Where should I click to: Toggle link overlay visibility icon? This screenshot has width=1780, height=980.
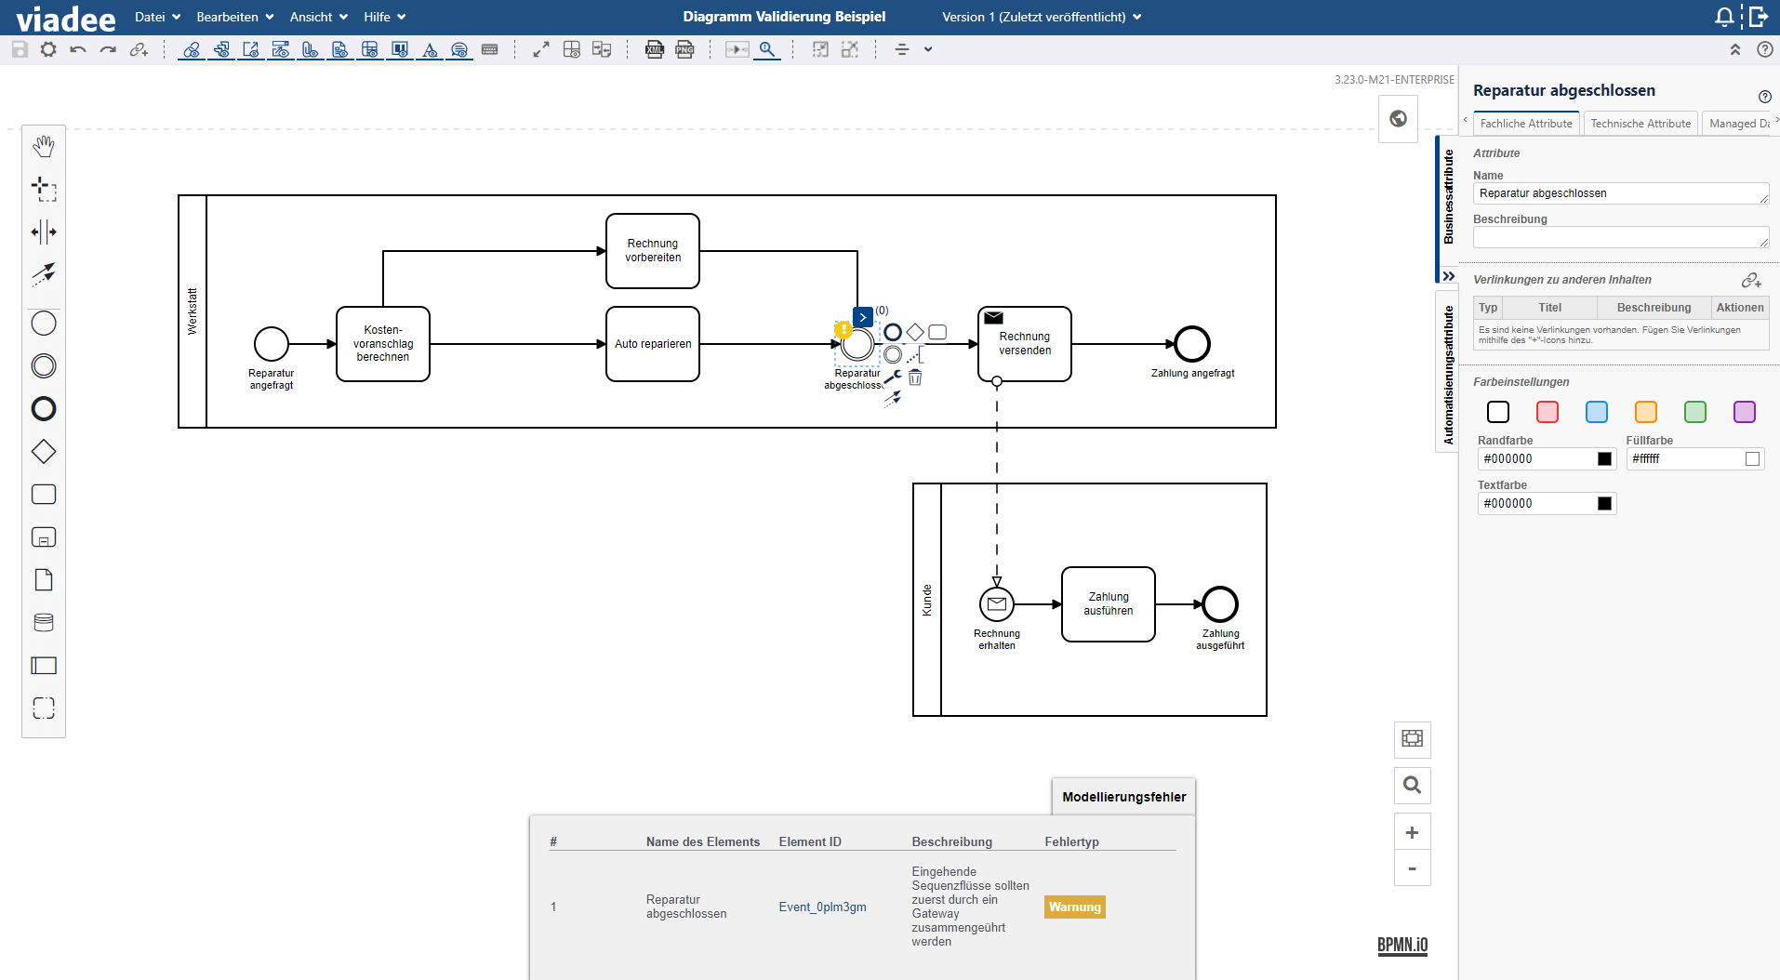(192, 49)
